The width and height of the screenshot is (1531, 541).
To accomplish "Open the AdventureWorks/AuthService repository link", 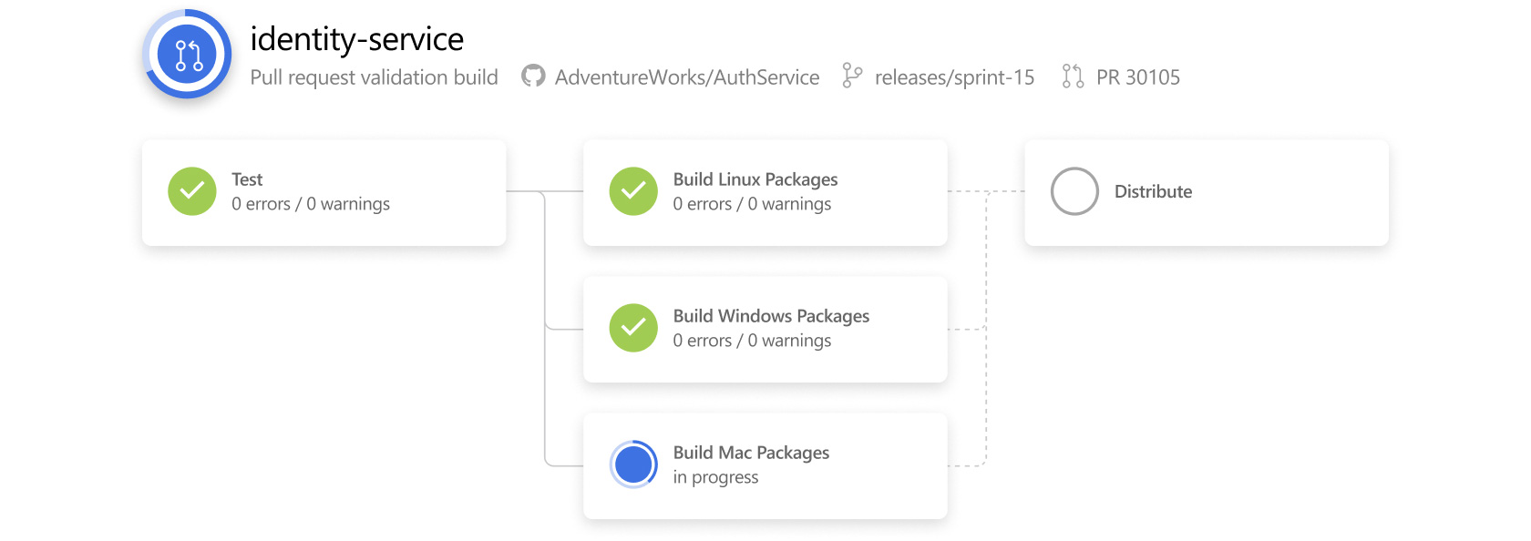I will pos(686,77).
